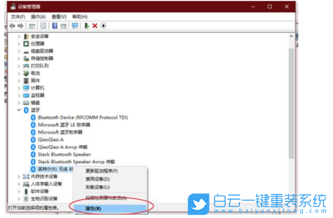Click the 安全设备 category icon

pos(26,37)
